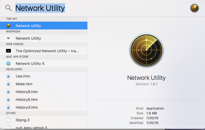Screen dimensions: 205x130
Task: Select History5.htm in Developer results
Action: tap(44, 99)
